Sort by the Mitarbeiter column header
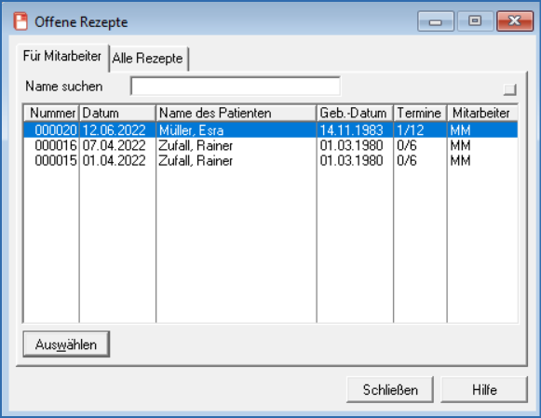 482,114
